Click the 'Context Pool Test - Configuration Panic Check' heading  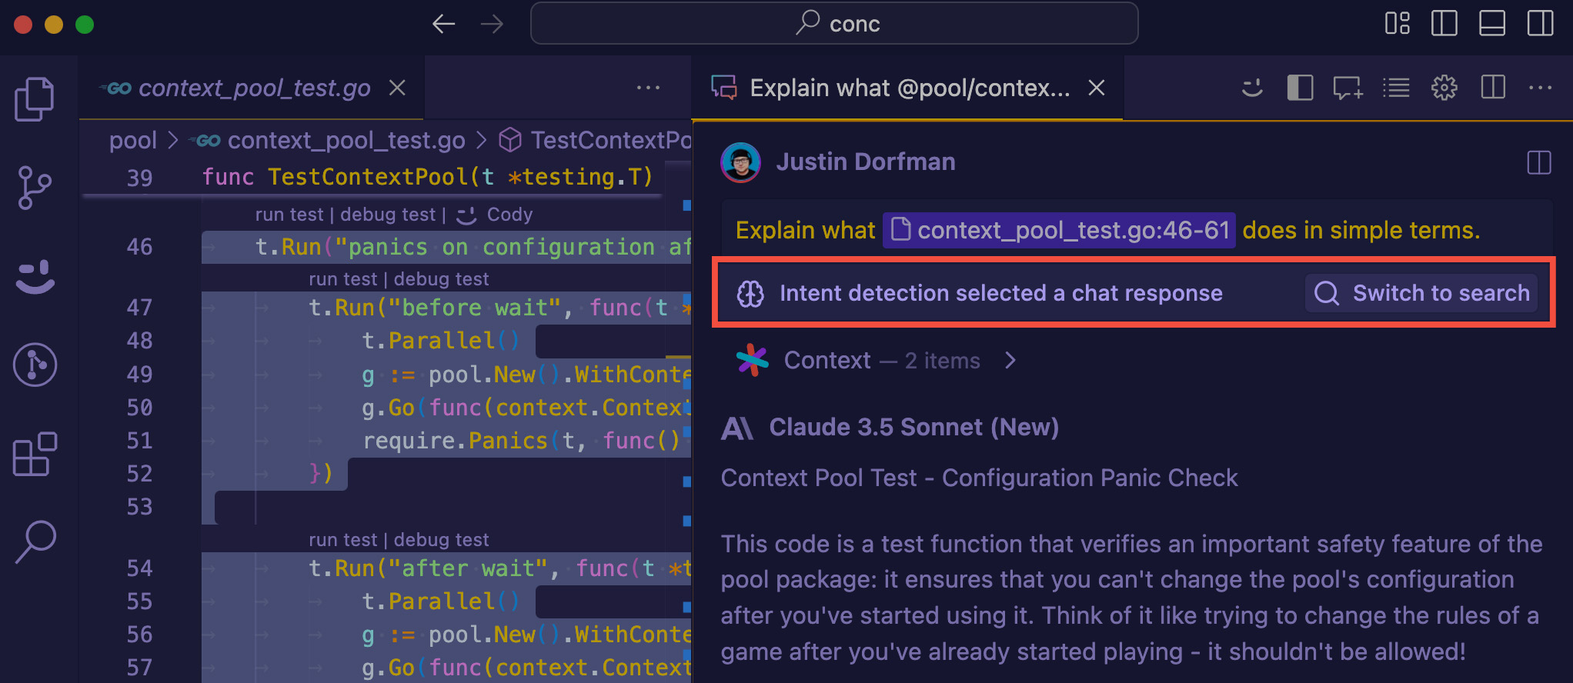[979, 478]
